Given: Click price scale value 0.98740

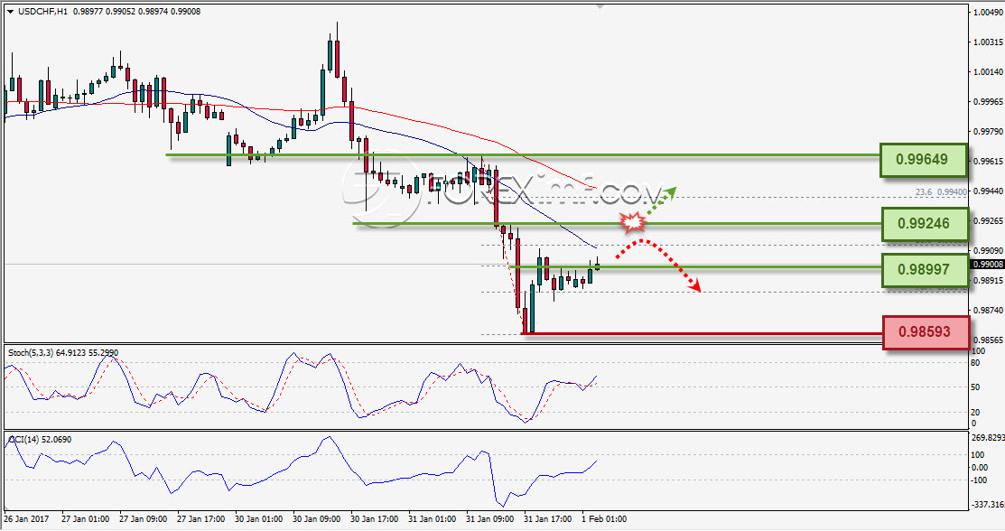Looking at the screenshot, I should (x=988, y=311).
